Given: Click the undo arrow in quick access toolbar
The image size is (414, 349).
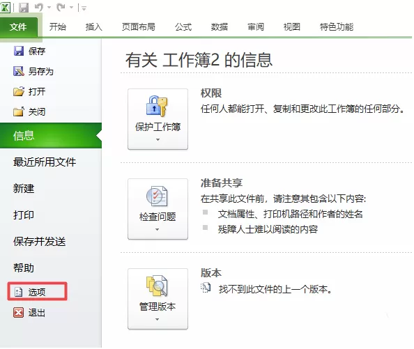Looking at the screenshot, I should point(39,7).
